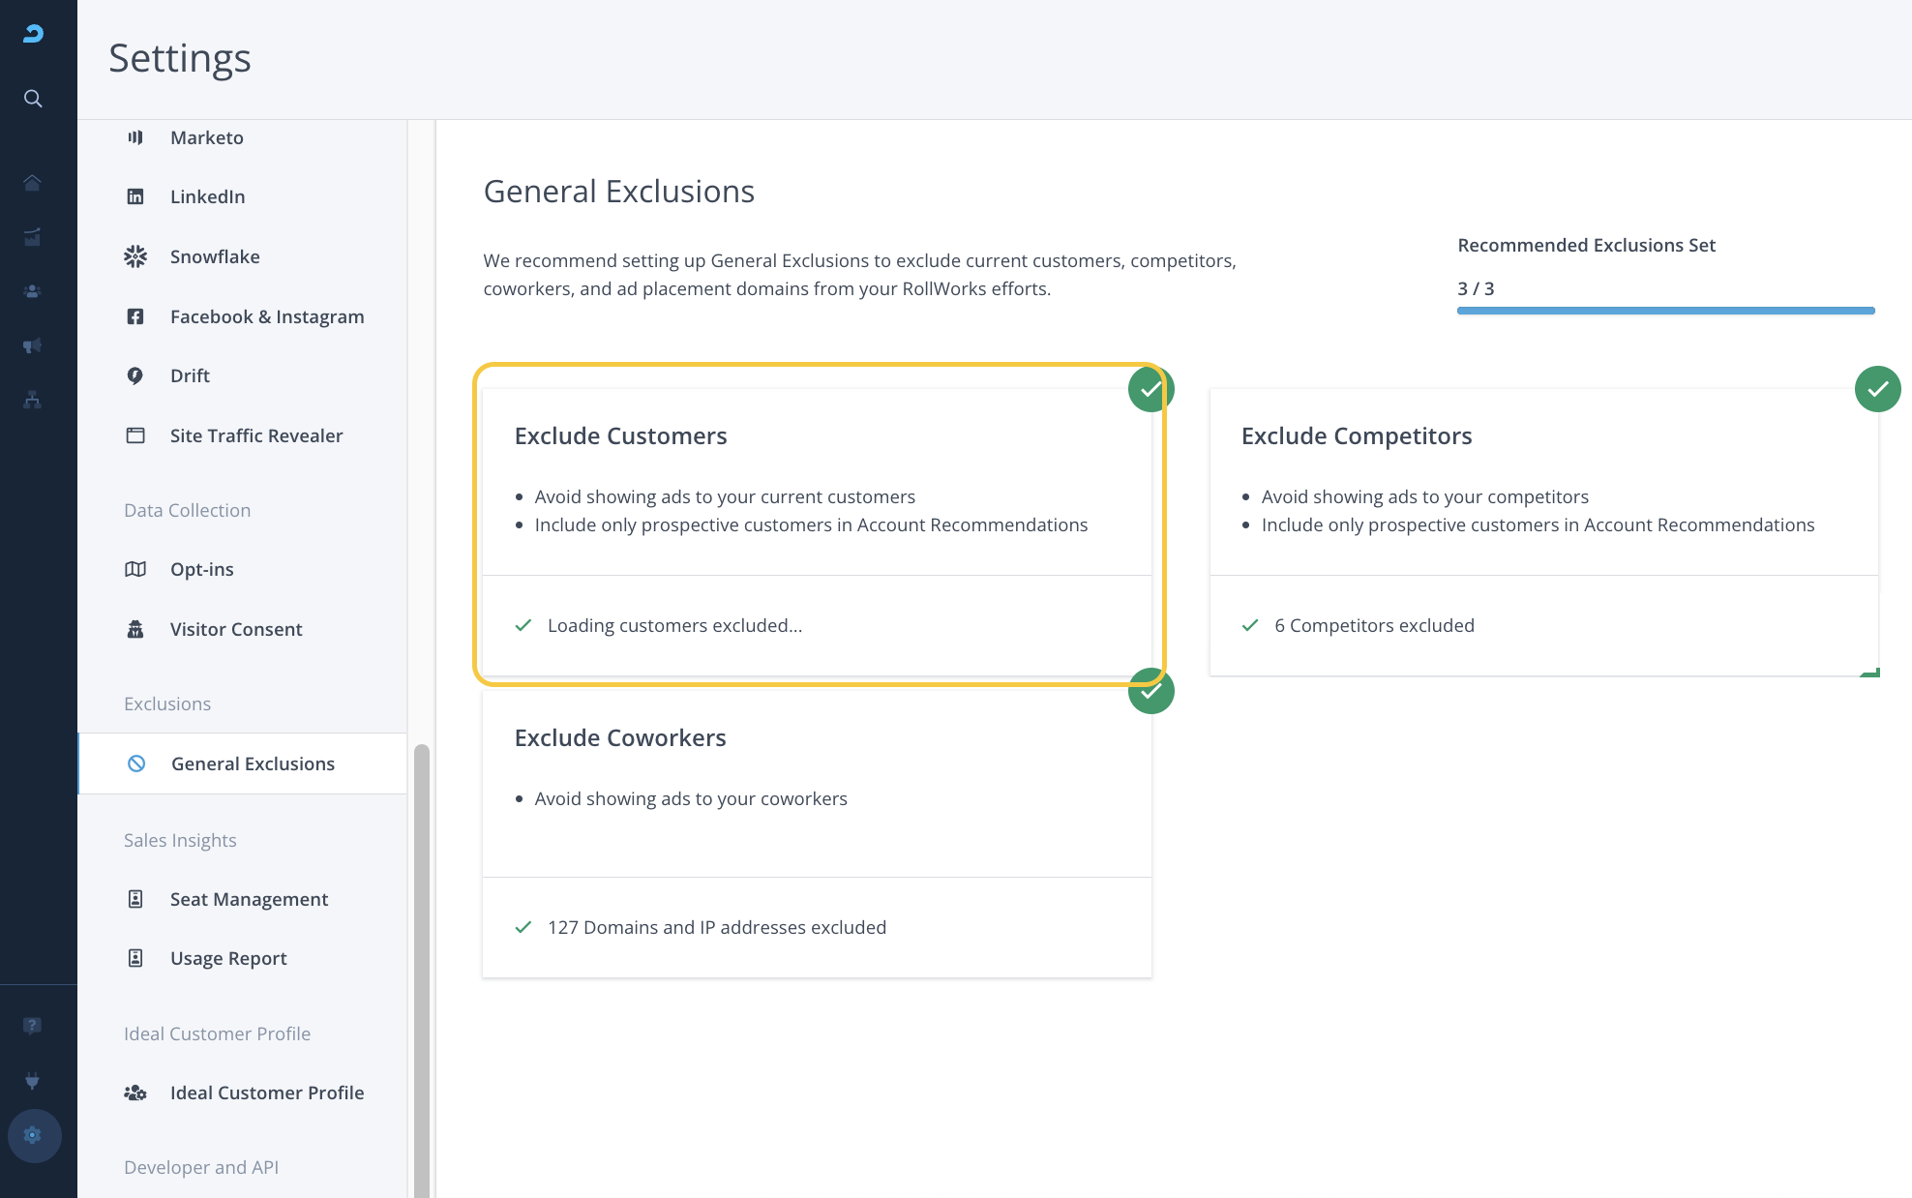Open the Snowflake integration settings
The height and width of the screenshot is (1198, 1912).
point(215,256)
